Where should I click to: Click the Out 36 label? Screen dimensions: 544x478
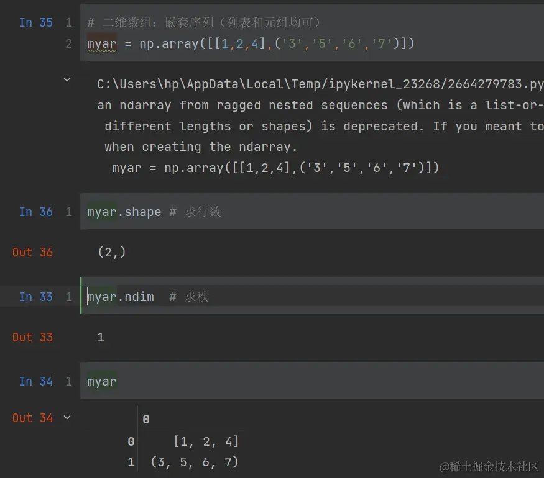[32, 252]
